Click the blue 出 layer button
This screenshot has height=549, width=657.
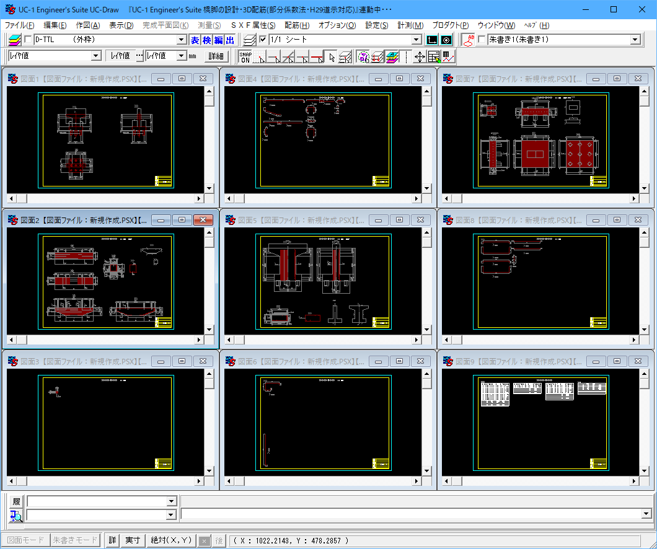[230, 40]
